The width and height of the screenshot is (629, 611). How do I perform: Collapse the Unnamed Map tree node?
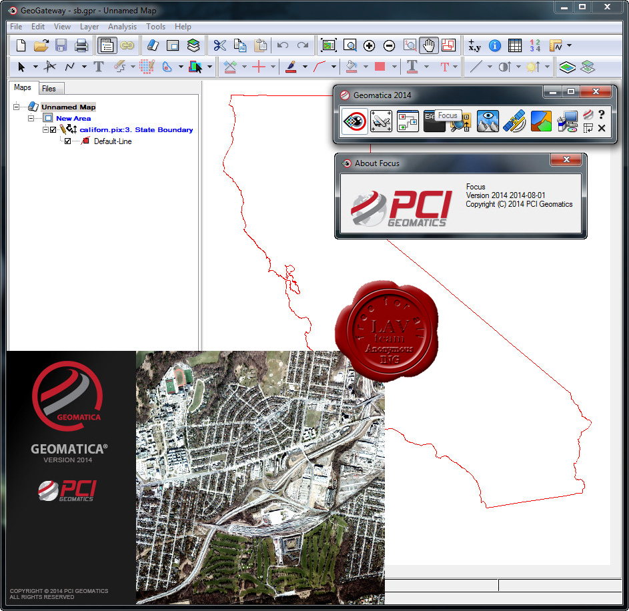16,107
